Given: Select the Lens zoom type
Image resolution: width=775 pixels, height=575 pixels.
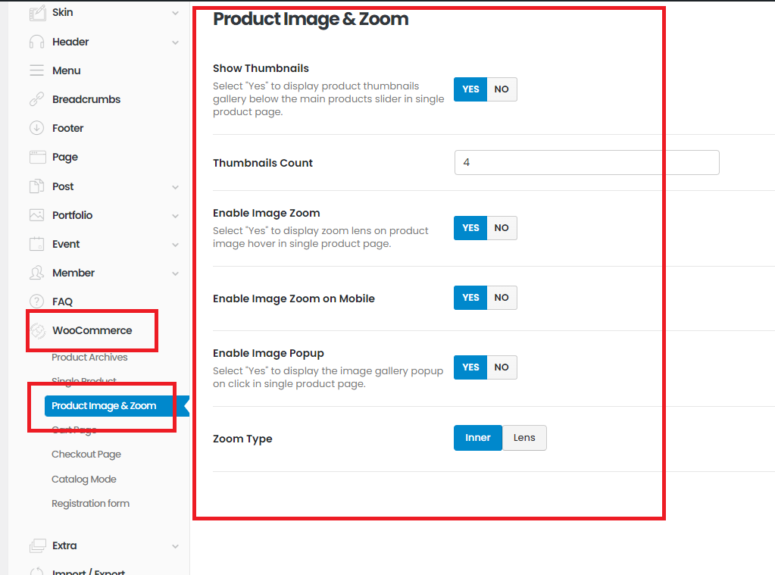Looking at the screenshot, I should [x=524, y=438].
